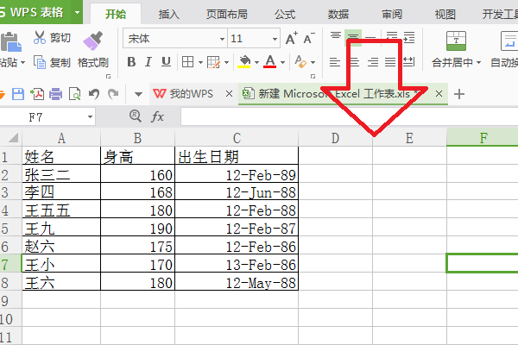
Task: Decrease font size with A- icon
Action: (x=309, y=38)
